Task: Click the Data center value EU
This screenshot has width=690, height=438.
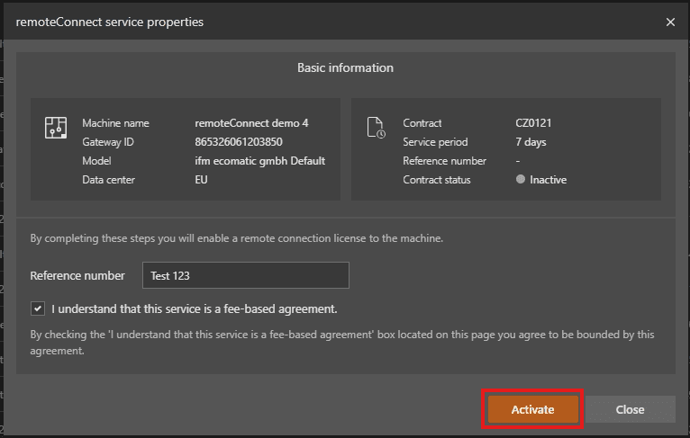Action: coord(201,180)
